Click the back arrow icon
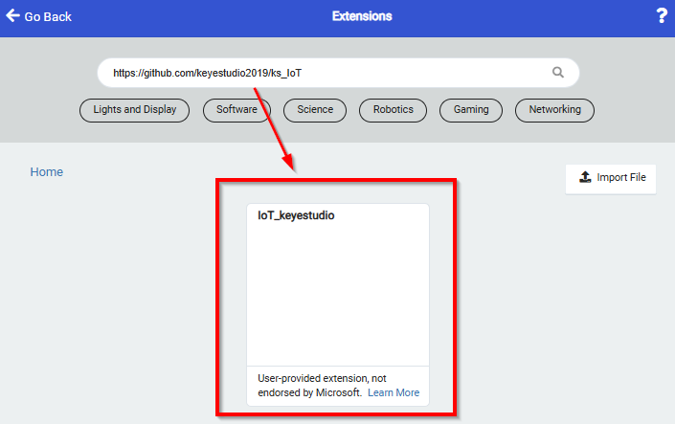 point(12,16)
